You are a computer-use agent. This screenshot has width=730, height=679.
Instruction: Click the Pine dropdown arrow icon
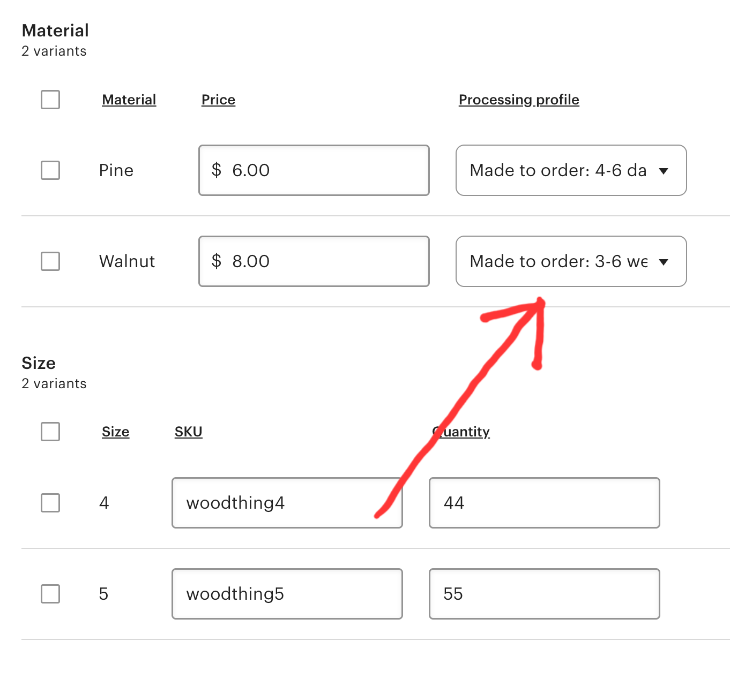(664, 171)
